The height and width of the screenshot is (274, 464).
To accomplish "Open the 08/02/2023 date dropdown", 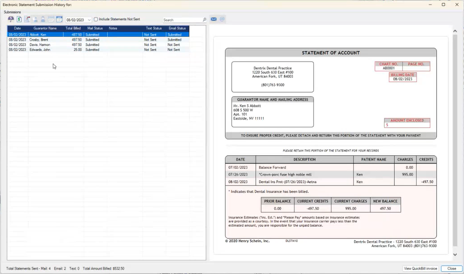I will [89, 20].
